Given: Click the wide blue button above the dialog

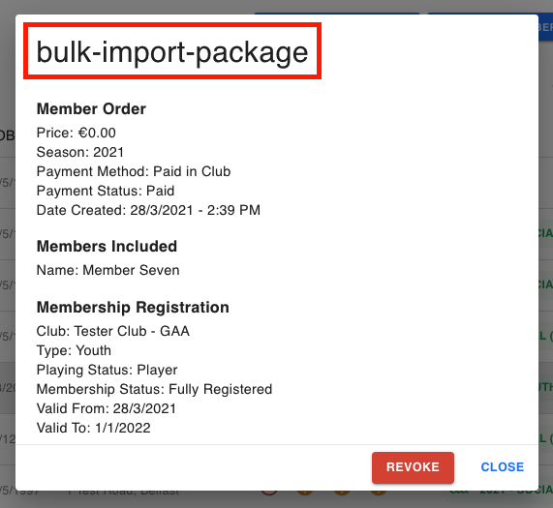Looking at the screenshot, I should tap(337, 14).
